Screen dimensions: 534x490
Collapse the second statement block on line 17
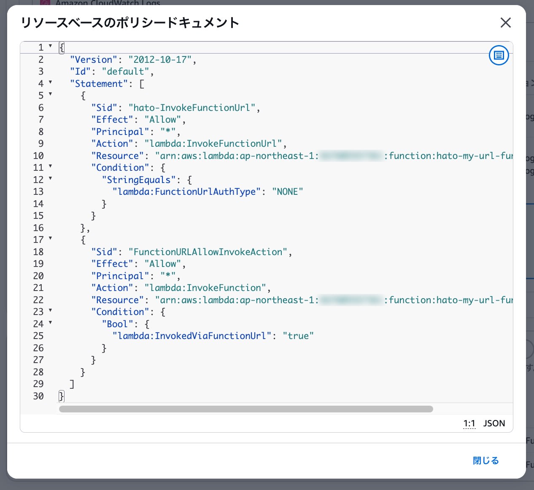point(51,239)
